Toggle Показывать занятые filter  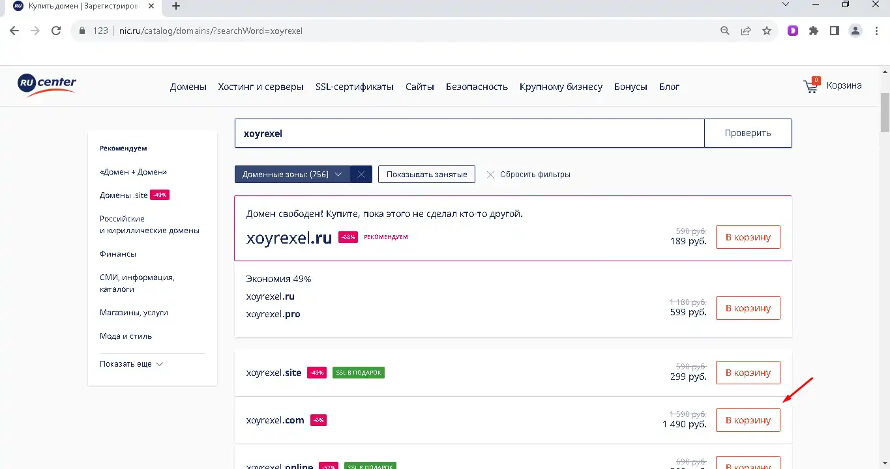(426, 174)
